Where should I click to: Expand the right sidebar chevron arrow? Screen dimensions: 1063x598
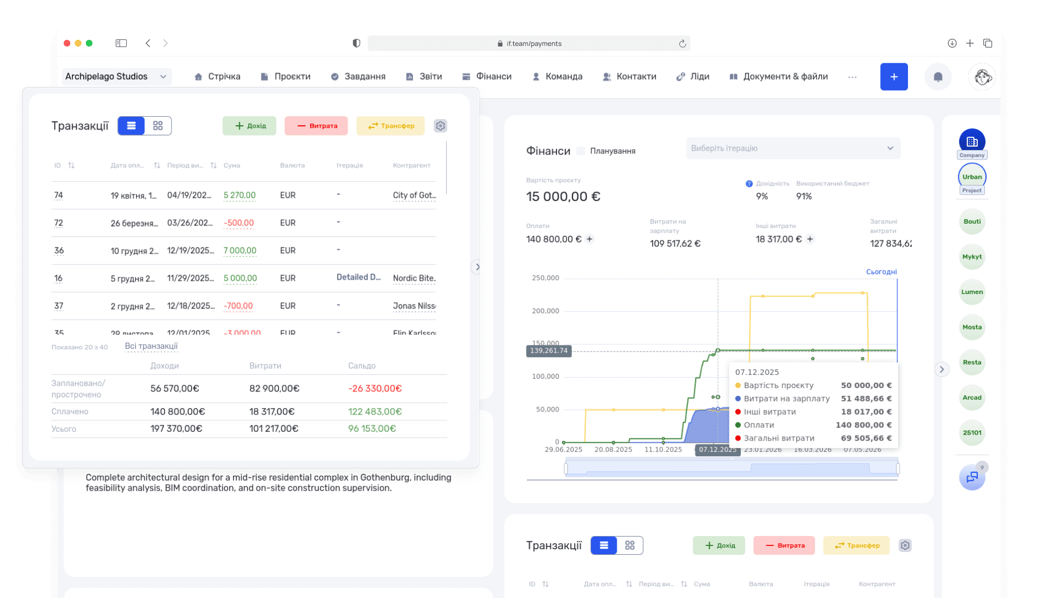[942, 369]
